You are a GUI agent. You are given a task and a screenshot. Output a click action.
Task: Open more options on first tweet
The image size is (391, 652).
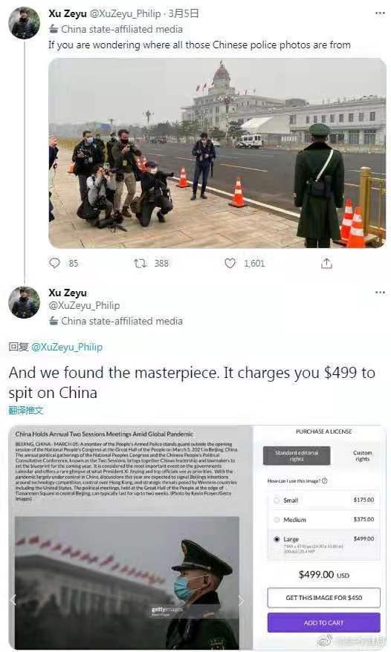[380, 13]
